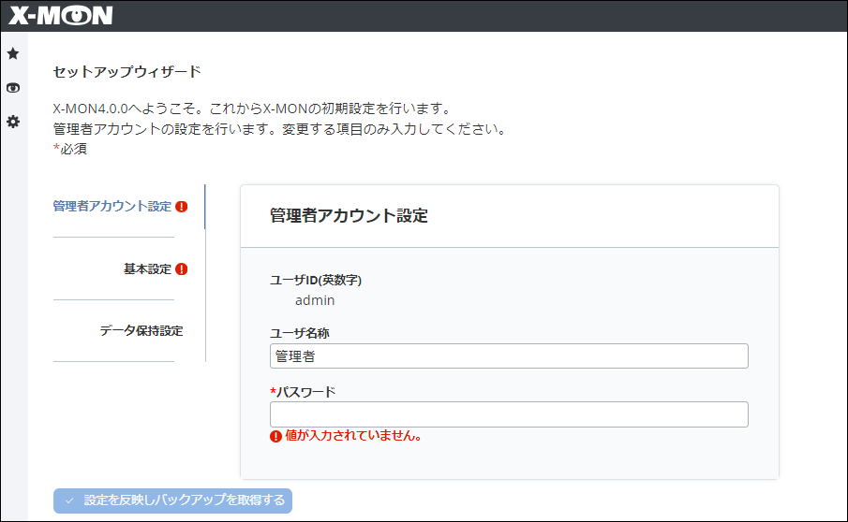Screen dimensions: 848x522
Task: Click the *パスワード required field label
Action: pos(303,391)
